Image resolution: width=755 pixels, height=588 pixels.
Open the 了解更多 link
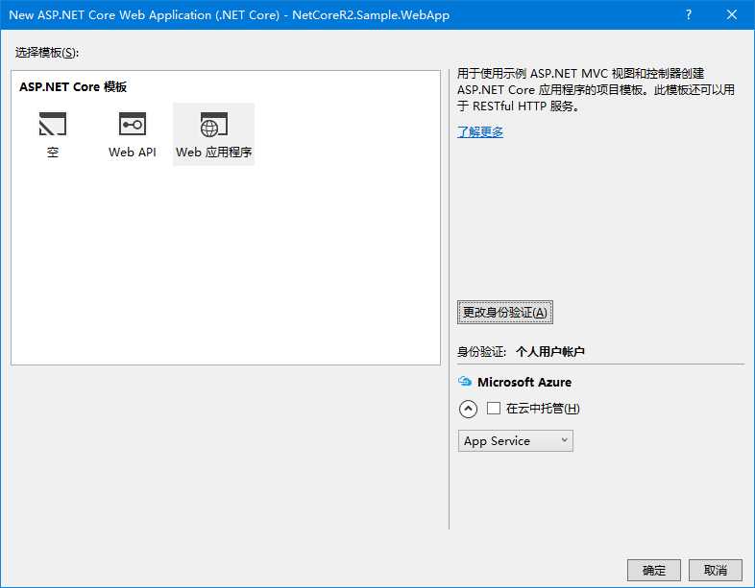coord(480,131)
